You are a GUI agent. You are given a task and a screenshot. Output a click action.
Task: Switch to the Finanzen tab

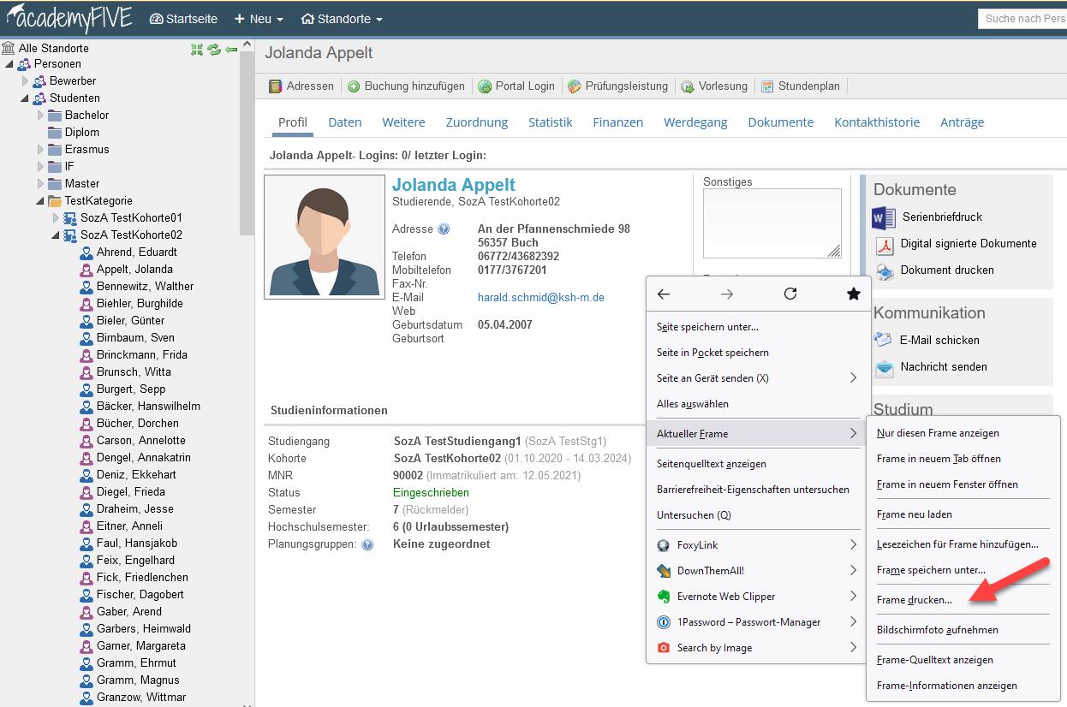tap(617, 122)
